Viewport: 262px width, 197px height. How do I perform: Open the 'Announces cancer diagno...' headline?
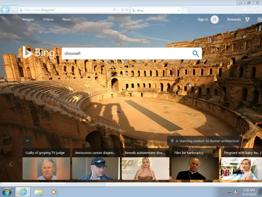(95, 153)
